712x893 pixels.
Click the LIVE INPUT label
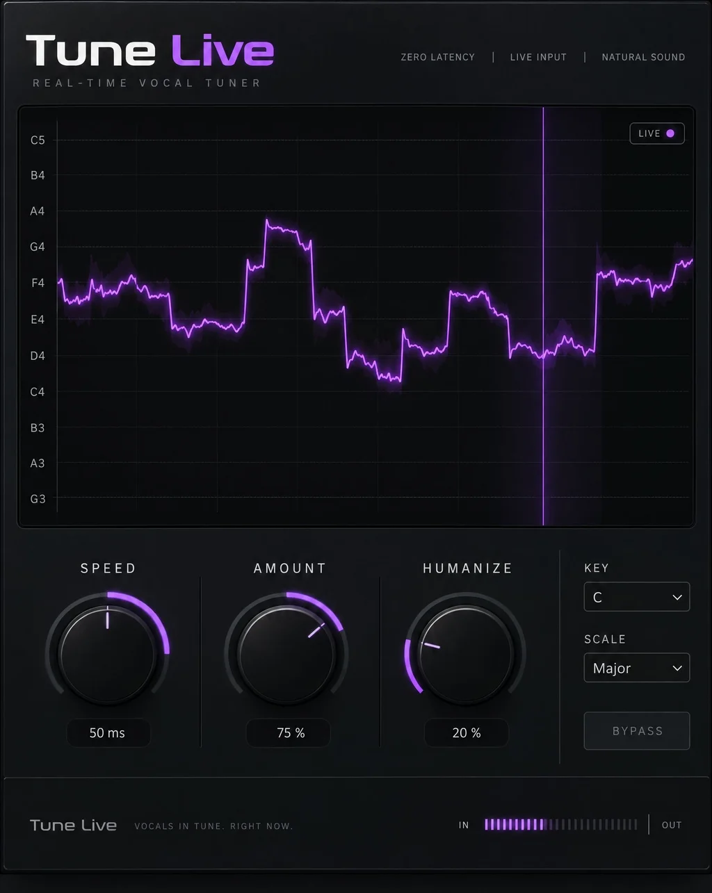[538, 57]
